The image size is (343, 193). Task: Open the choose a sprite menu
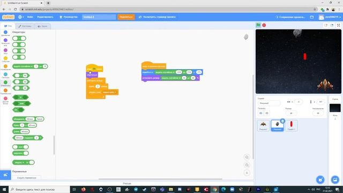(x=320, y=180)
